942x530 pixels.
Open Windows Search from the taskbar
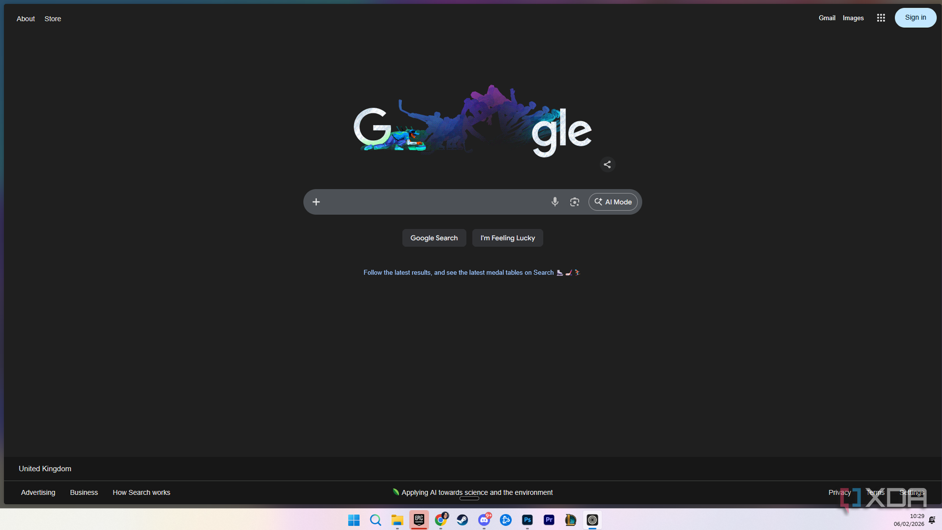point(375,520)
